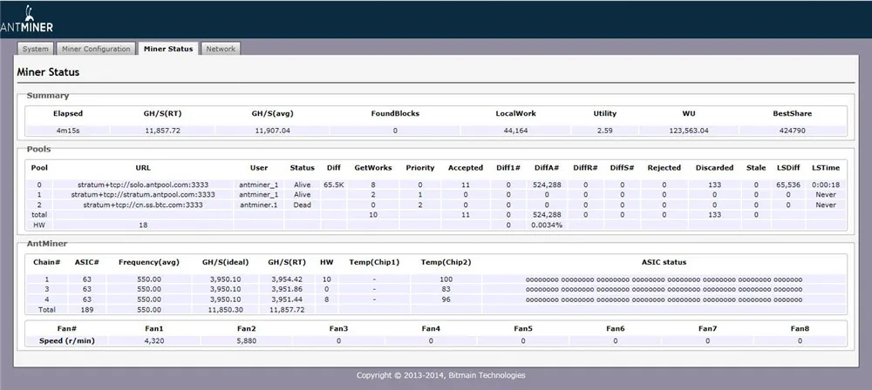This screenshot has height=390, width=872.
Task: Click cn.ss.btc.com:3333 pool URL
Action: (143, 205)
